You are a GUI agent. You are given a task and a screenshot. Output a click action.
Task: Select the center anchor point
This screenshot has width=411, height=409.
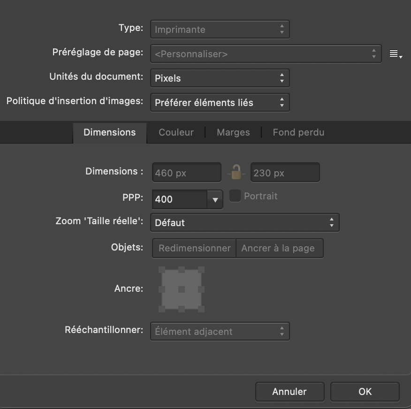pyautogui.click(x=182, y=289)
